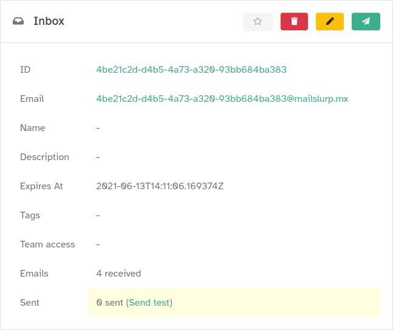Delete the inbox using the red trash button
This screenshot has width=393, height=330.
point(295,21)
